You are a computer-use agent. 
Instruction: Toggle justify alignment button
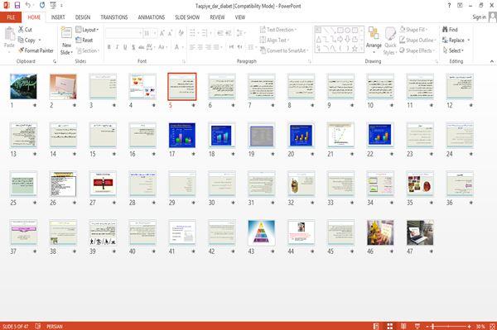coord(217,47)
